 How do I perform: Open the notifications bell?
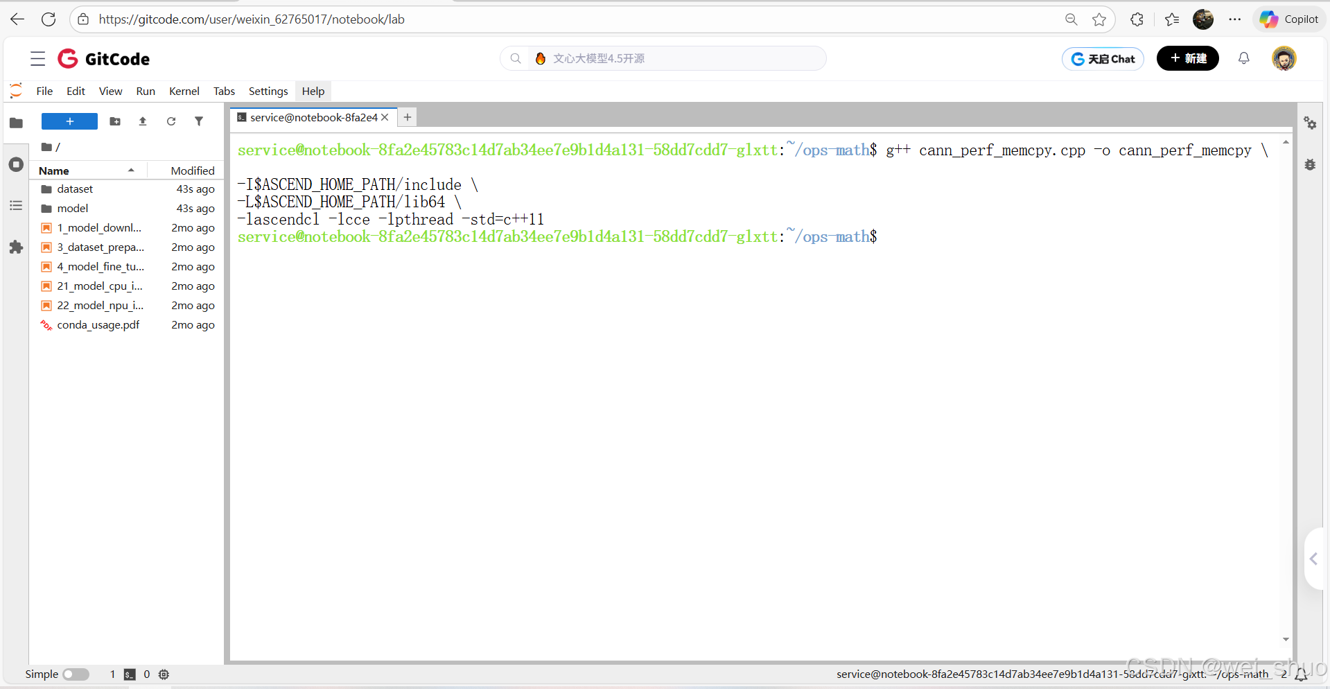[x=1244, y=58]
